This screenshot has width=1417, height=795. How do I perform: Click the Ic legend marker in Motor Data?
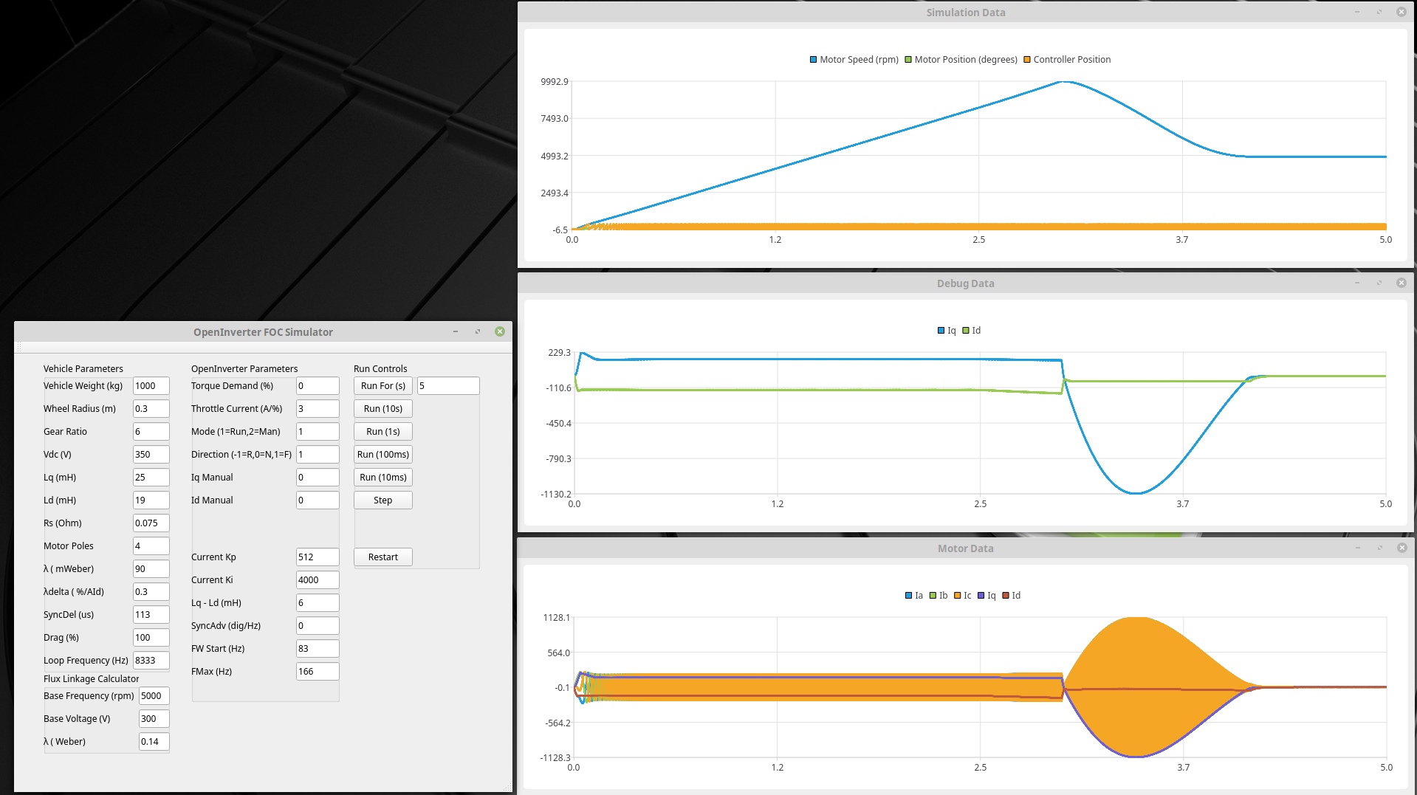tap(957, 596)
